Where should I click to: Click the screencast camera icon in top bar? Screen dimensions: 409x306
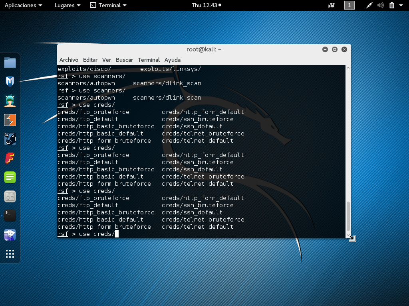331,5
